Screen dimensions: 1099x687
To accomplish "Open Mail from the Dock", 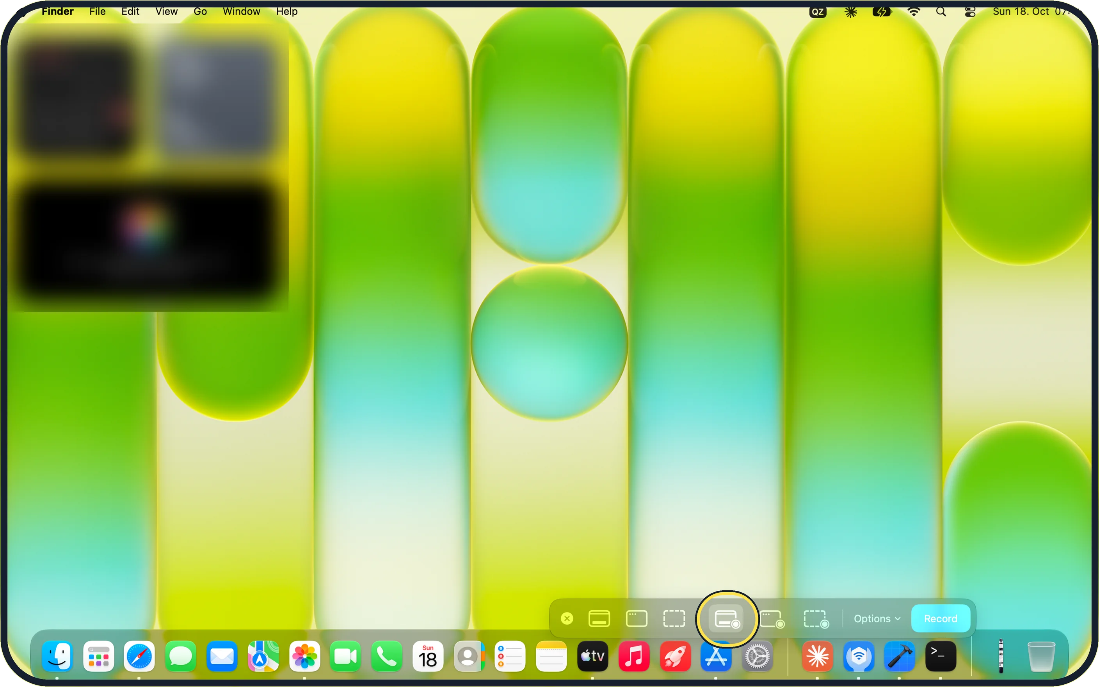I will click(x=221, y=656).
